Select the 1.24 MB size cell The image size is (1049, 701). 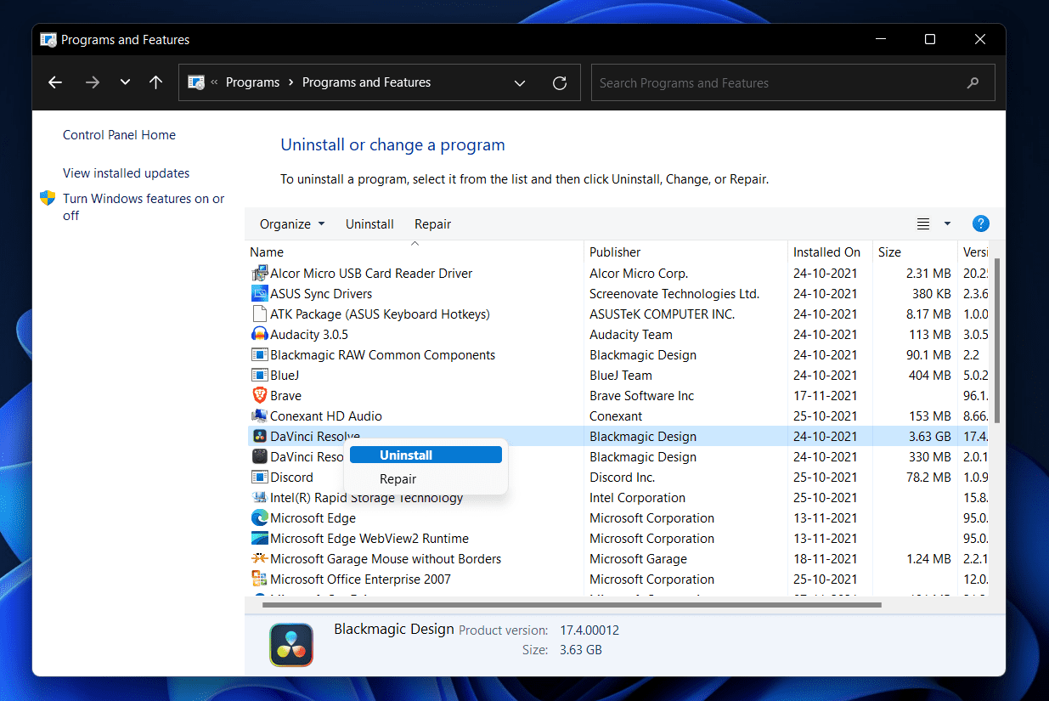(x=928, y=559)
